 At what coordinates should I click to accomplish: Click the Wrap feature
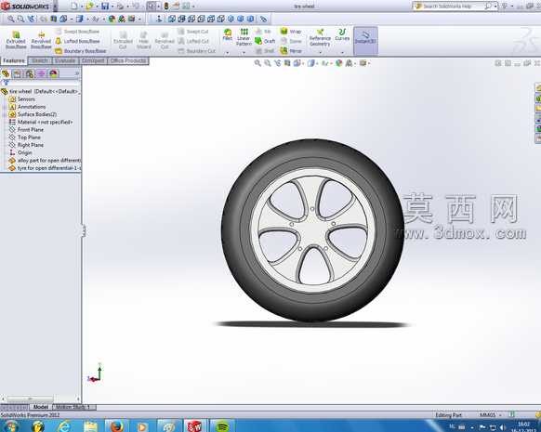tap(291, 32)
